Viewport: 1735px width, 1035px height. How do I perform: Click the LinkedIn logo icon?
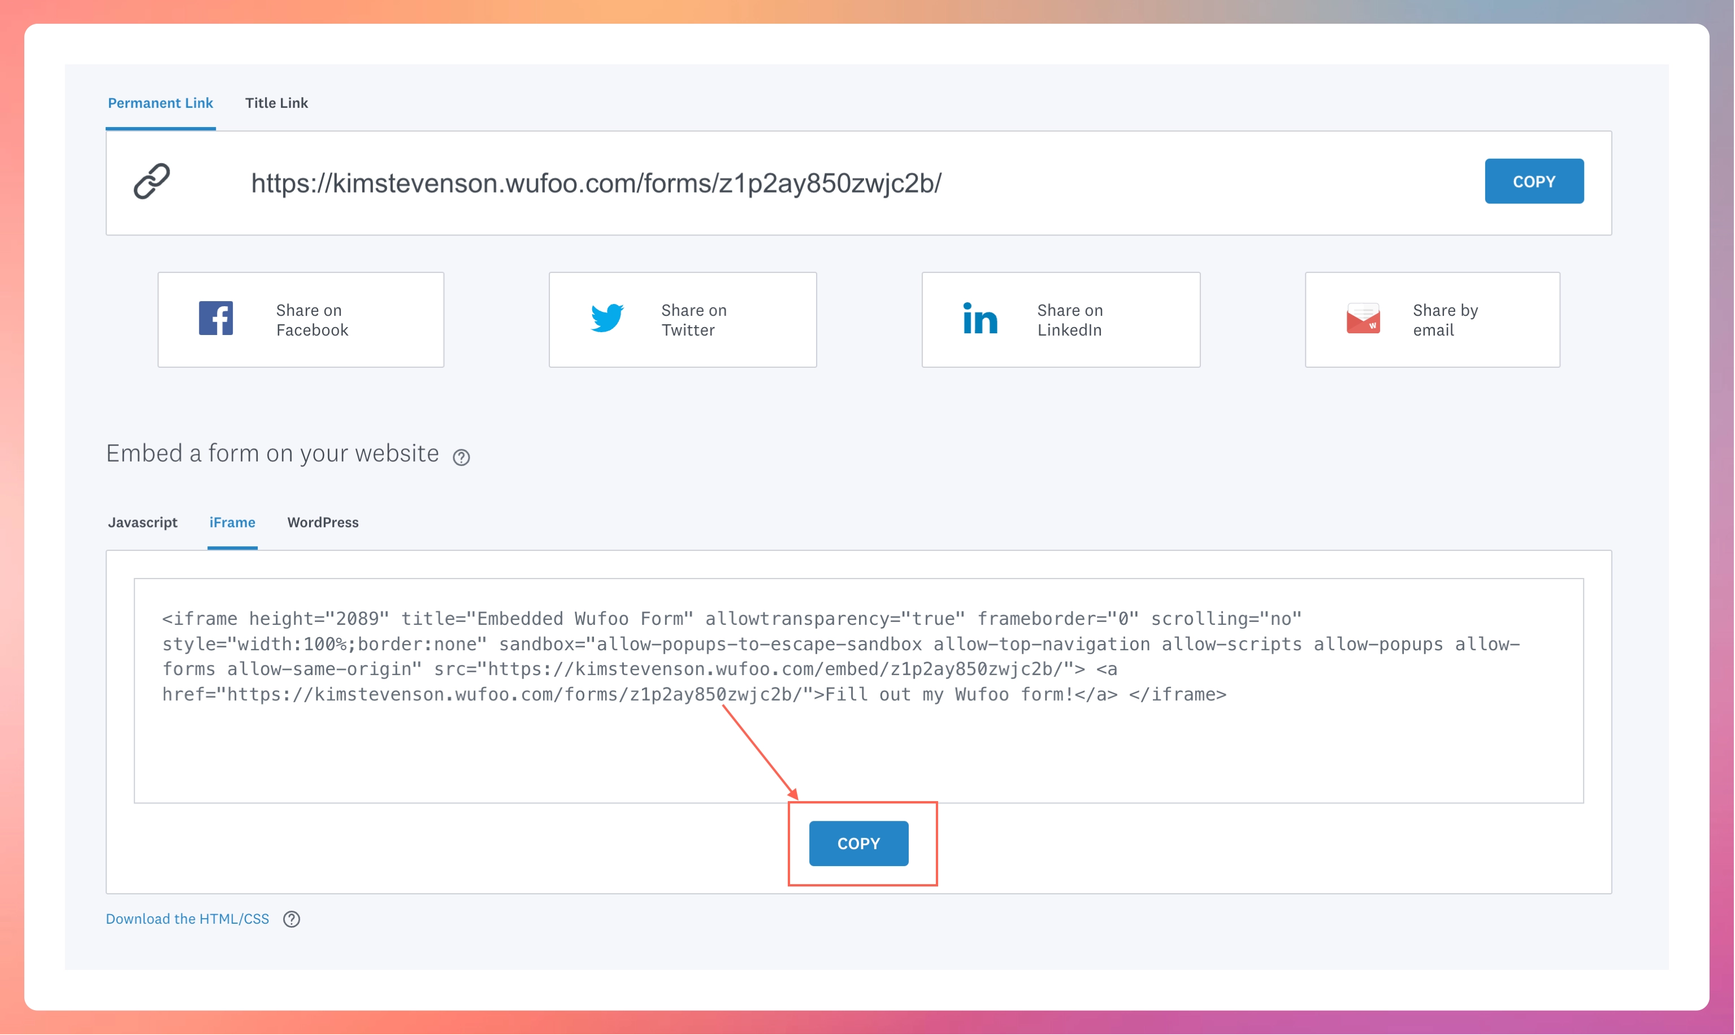(x=979, y=318)
